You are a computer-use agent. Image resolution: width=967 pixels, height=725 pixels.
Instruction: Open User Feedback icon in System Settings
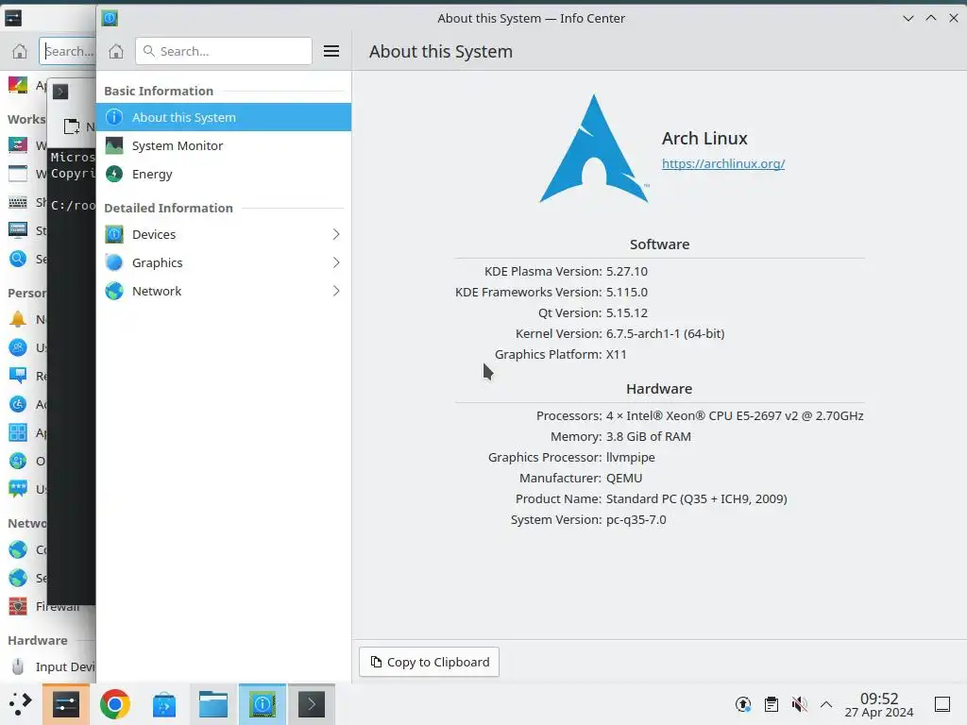pos(18,490)
